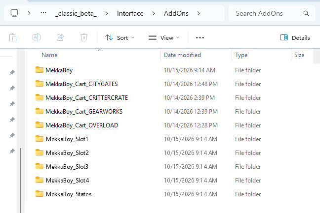This screenshot has height=213, width=320.
Task: Click 10/14/2026 2:39 PM date cell
Action: pos(190,98)
